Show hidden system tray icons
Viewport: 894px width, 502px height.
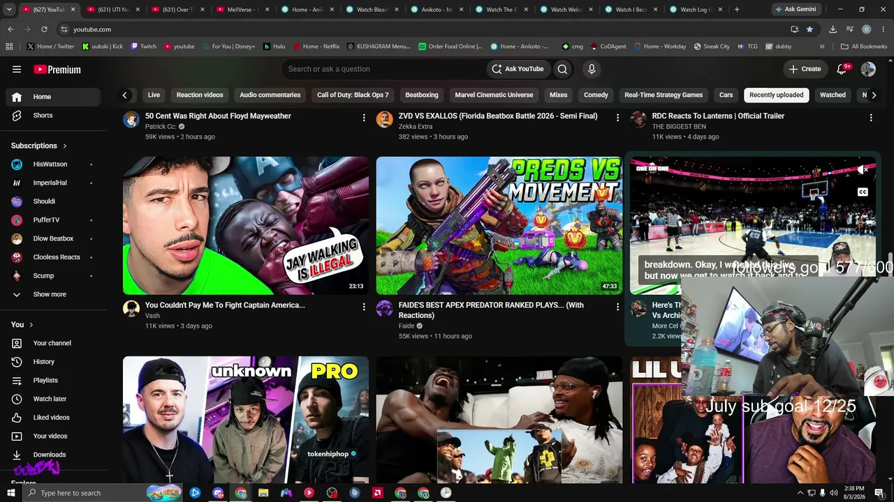point(800,493)
